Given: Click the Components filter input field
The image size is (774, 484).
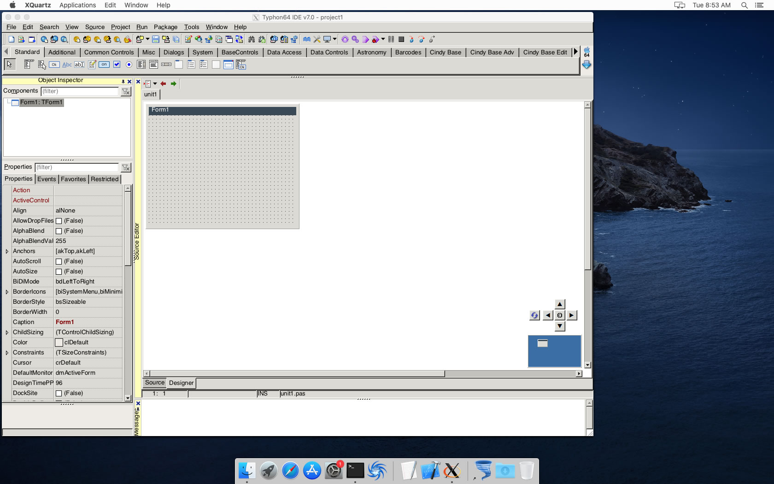Looking at the screenshot, I should (80, 91).
